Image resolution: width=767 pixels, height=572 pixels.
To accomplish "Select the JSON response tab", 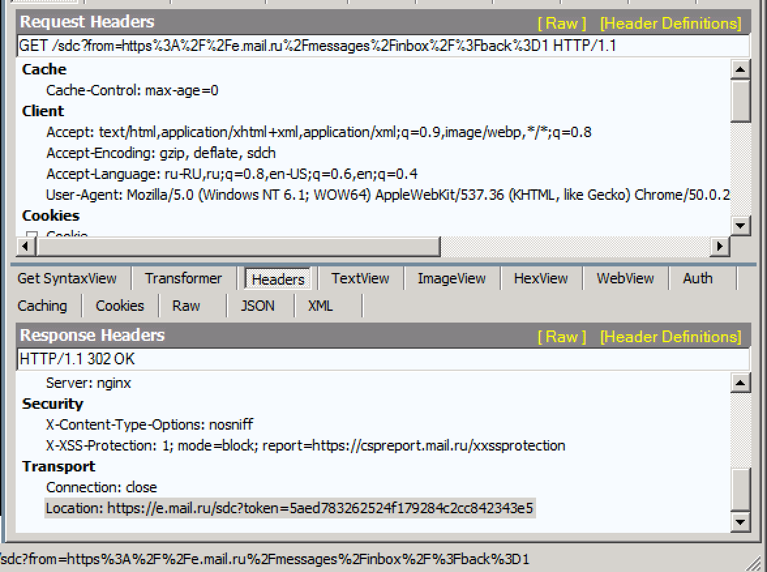I will [x=258, y=306].
